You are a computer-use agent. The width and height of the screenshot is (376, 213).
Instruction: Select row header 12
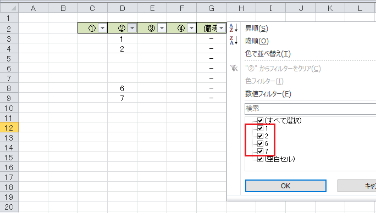coord(9,128)
